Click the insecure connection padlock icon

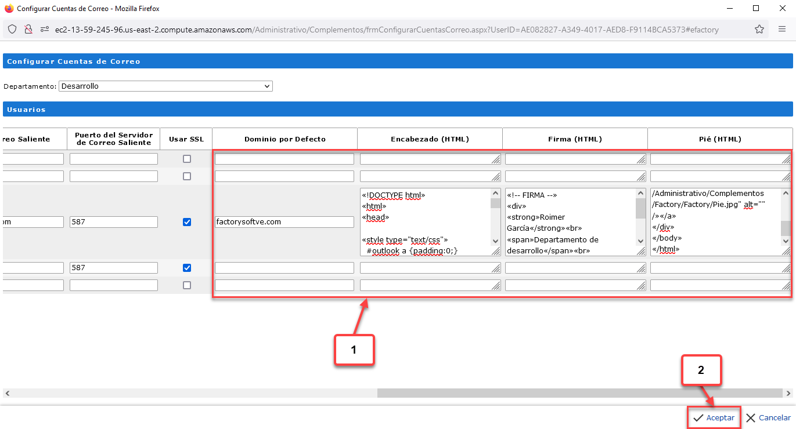[28, 29]
